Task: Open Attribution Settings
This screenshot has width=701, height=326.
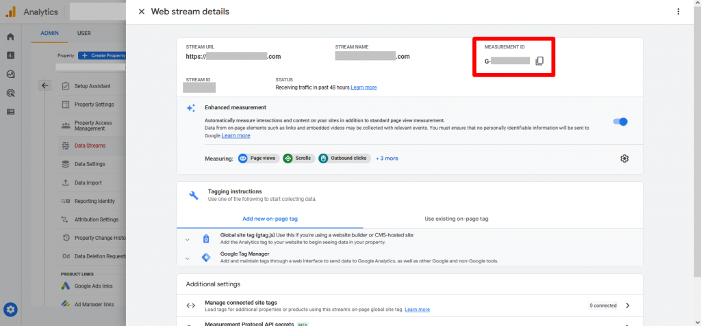Action: (x=96, y=219)
